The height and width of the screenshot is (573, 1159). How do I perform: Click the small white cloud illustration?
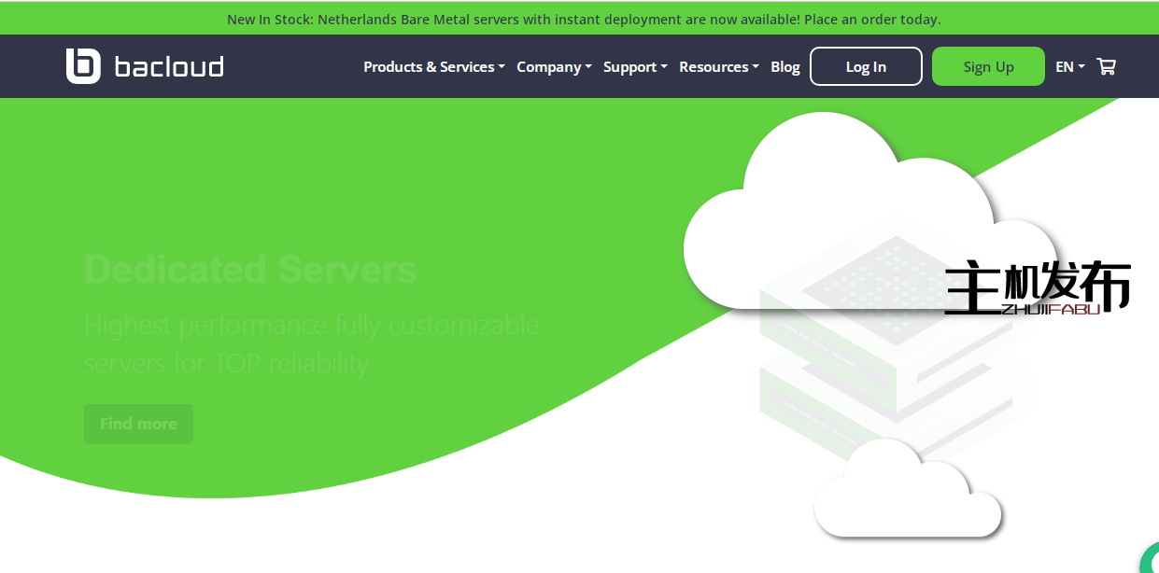tap(906, 495)
